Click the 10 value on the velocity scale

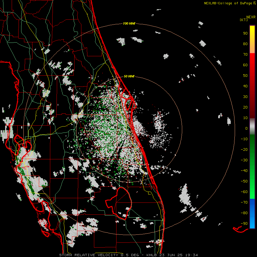pyautogui.click(x=245, y=118)
